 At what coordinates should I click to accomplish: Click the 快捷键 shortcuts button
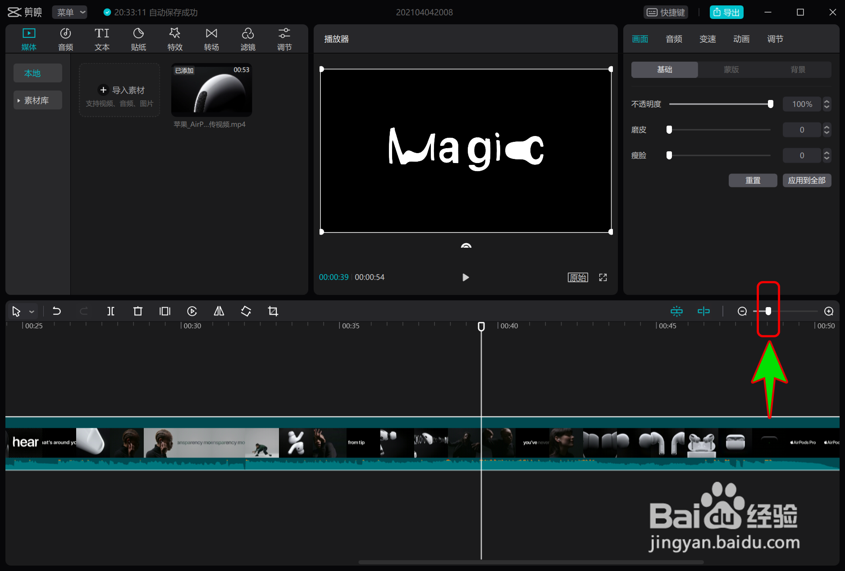(x=666, y=12)
